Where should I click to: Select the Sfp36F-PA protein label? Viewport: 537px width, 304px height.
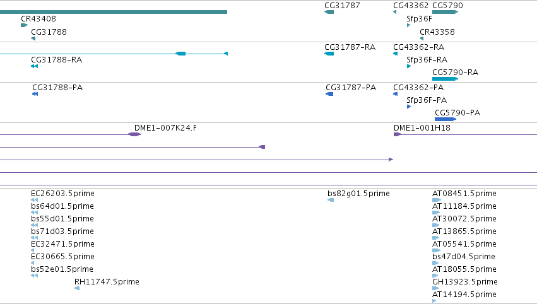coord(427,100)
